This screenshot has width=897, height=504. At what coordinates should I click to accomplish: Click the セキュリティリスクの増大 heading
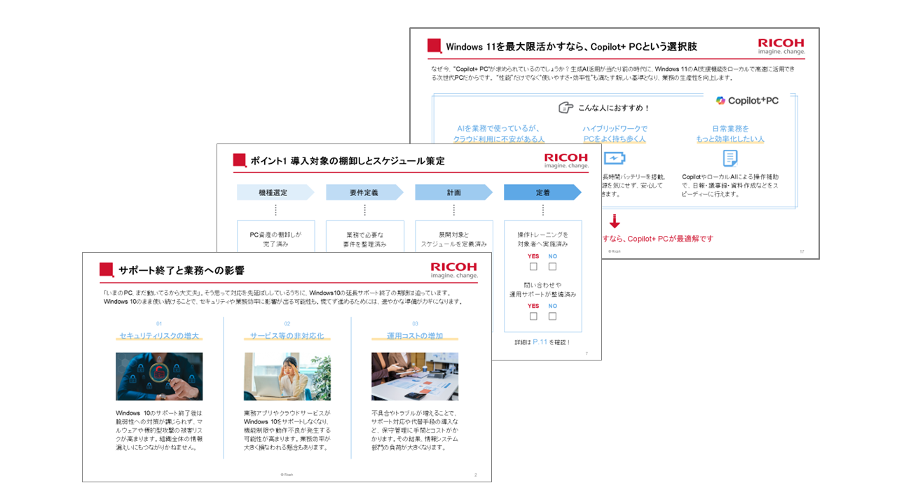(x=159, y=336)
